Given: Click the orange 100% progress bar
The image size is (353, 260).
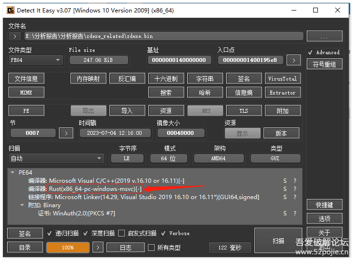Looking at the screenshot, I should (x=68, y=248).
